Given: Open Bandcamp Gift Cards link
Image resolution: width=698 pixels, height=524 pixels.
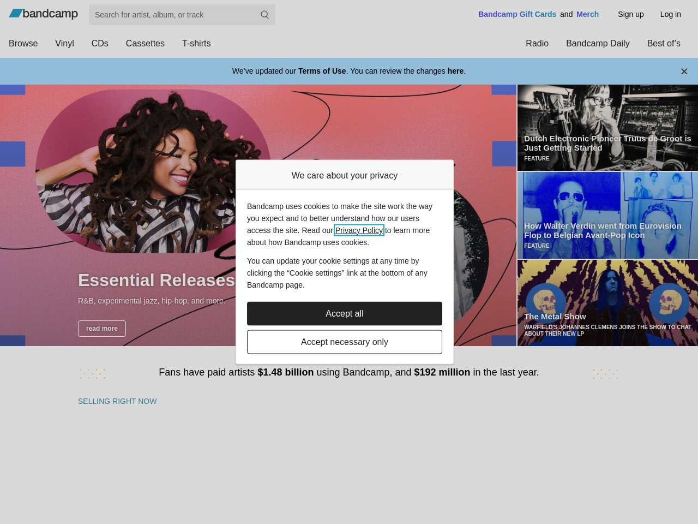Looking at the screenshot, I should point(517,14).
